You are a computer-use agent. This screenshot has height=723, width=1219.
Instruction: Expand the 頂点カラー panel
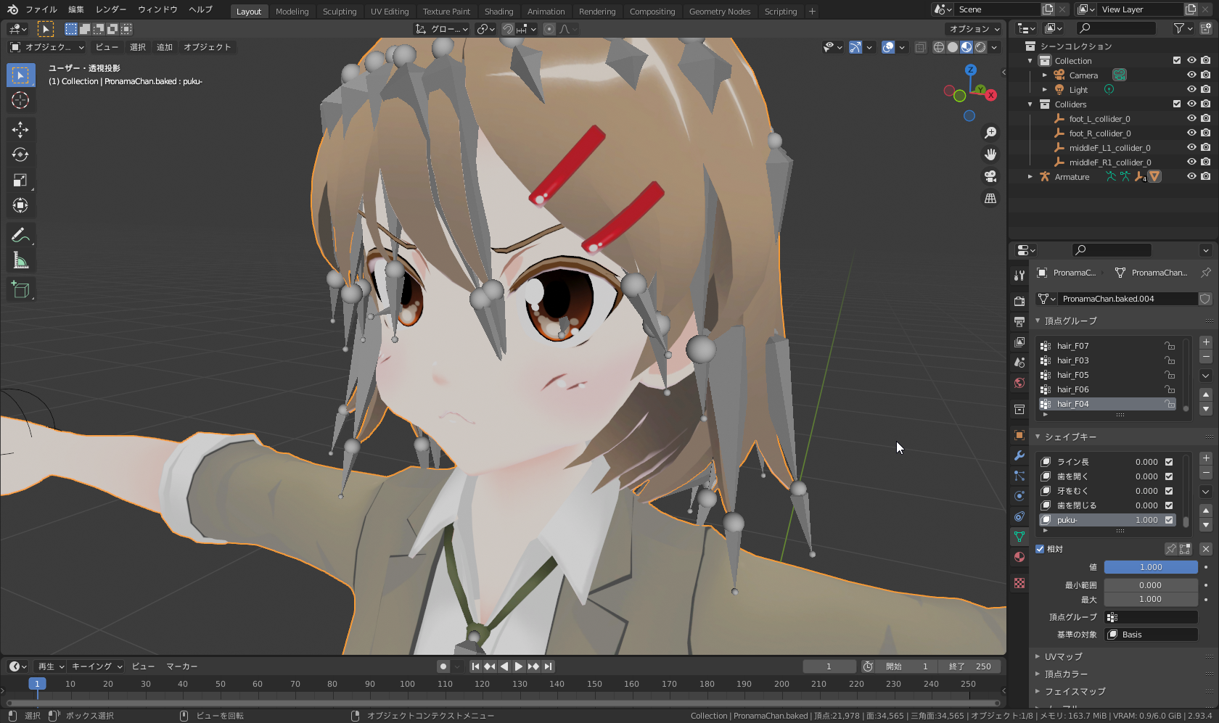click(x=1038, y=674)
